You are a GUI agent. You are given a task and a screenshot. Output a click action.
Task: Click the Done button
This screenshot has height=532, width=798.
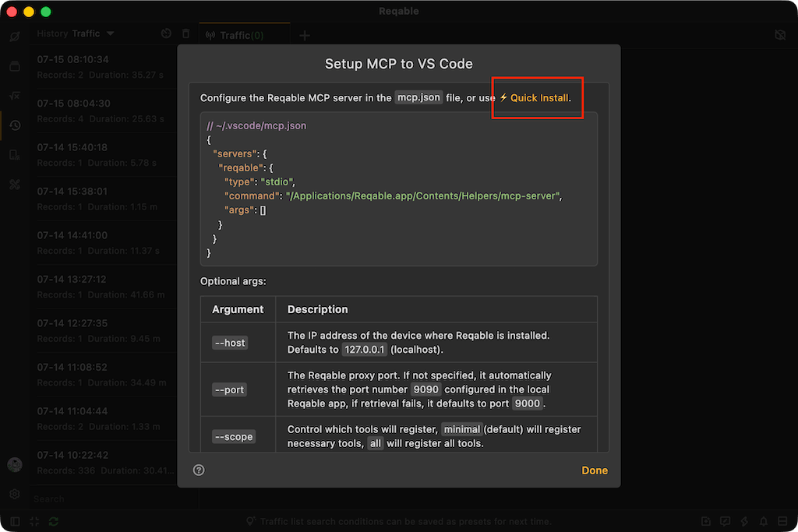pyautogui.click(x=595, y=470)
